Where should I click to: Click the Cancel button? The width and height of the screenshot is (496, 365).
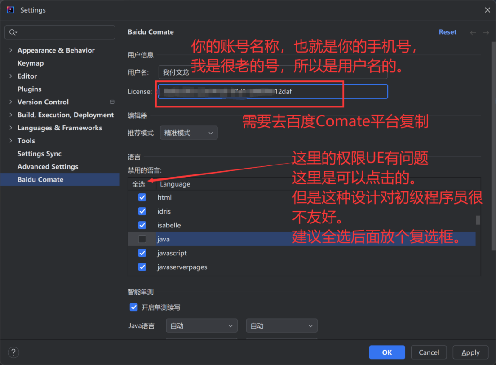[429, 352]
